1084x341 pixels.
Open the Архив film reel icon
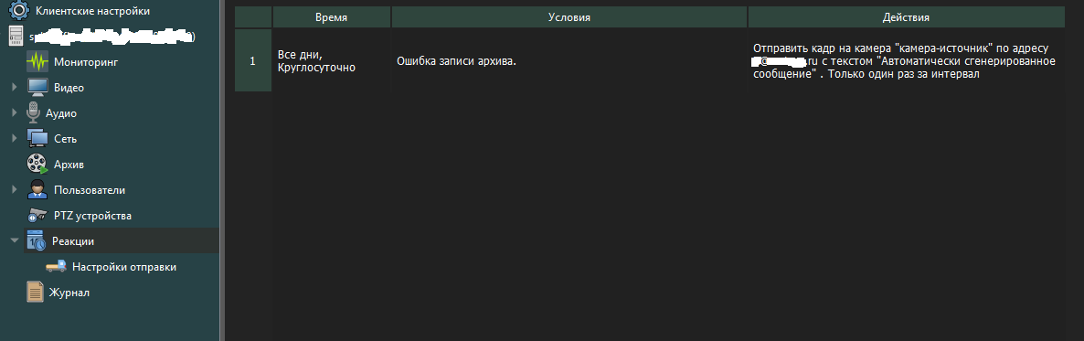[x=37, y=164]
